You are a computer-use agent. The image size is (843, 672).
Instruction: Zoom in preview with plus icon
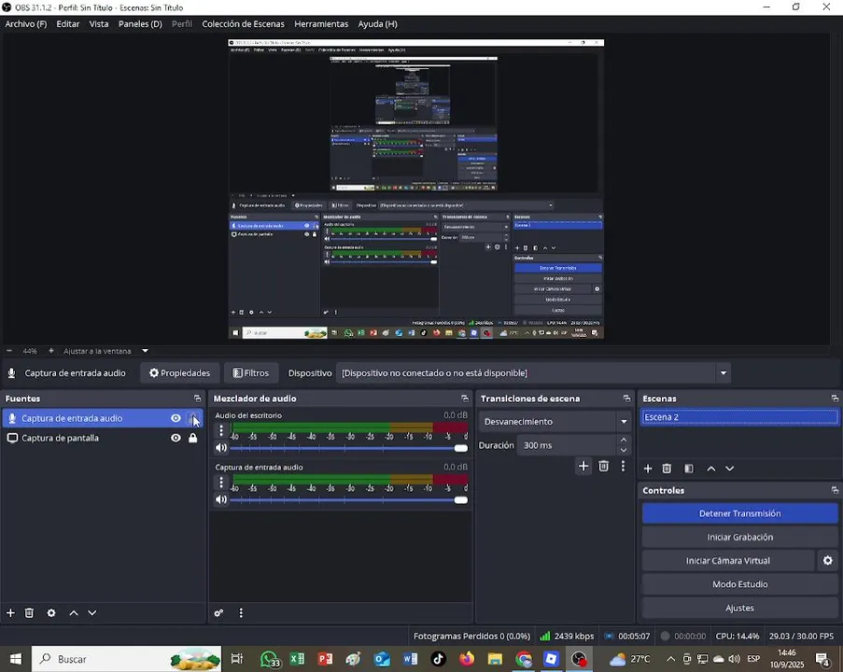(51, 351)
